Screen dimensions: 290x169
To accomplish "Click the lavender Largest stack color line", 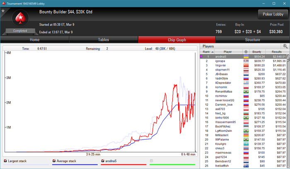I will [26, 164].
